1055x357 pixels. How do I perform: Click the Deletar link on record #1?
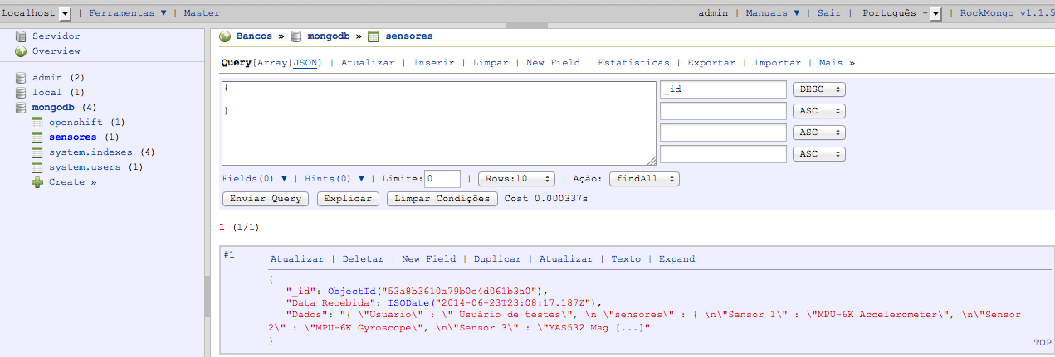[363, 259]
